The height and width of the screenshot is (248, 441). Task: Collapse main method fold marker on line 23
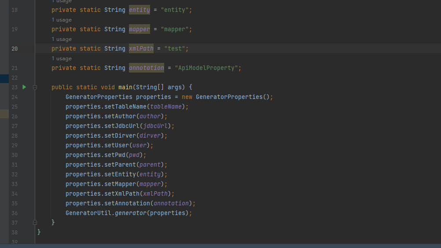tap(35, 88)
